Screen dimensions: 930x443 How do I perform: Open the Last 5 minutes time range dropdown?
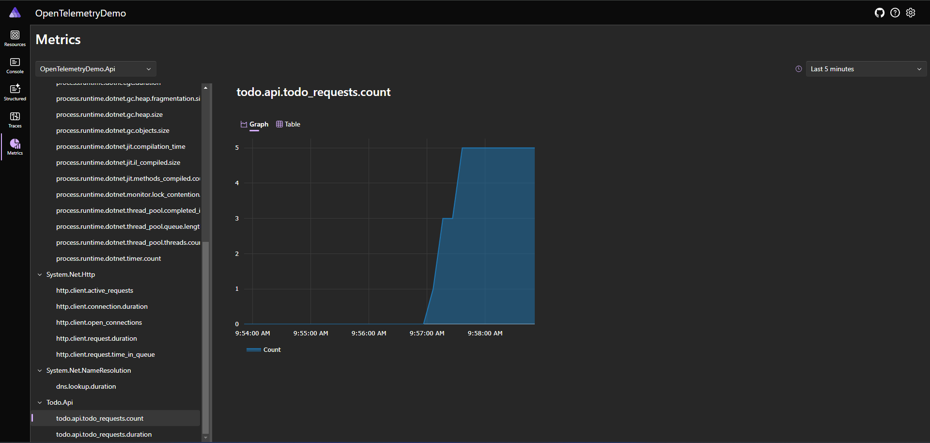(x=866, y=69)
